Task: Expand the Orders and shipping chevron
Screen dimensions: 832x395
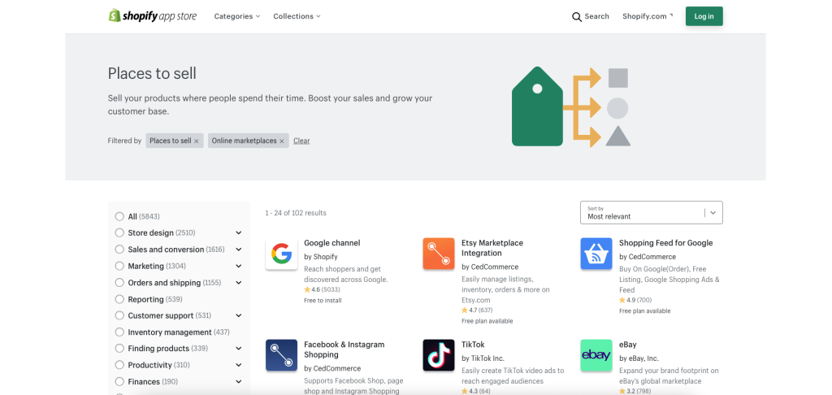Action: (x=239, y=283)
